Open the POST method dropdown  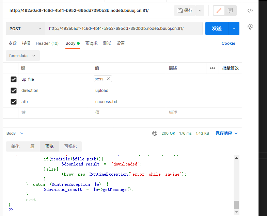point(26,28)
